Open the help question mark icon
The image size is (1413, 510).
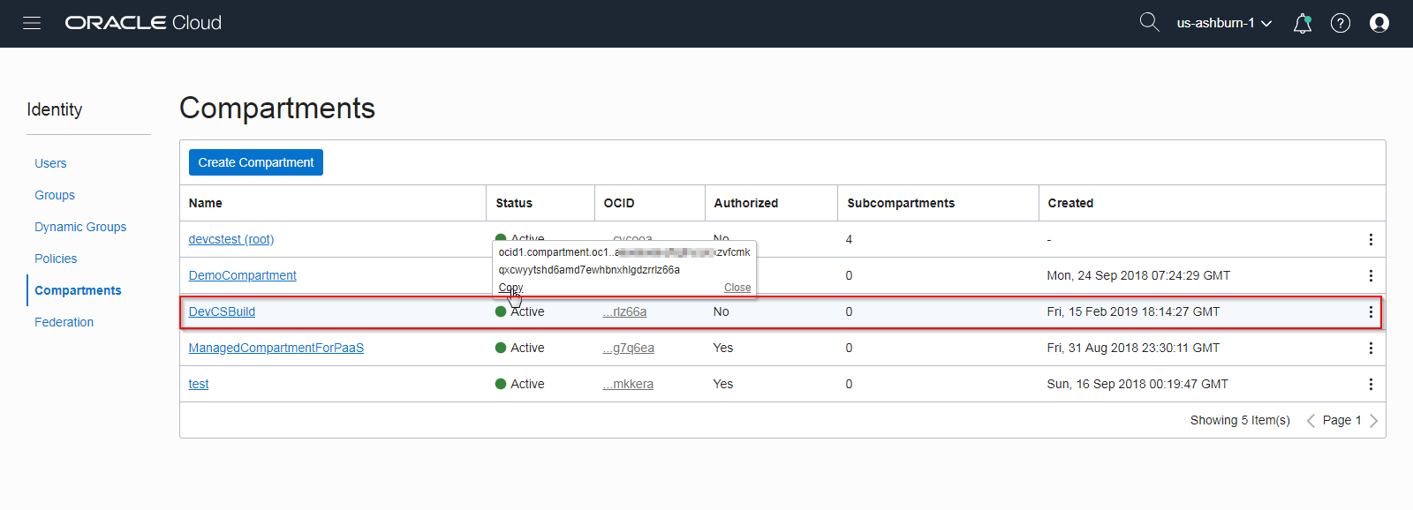pos(1341,24)
